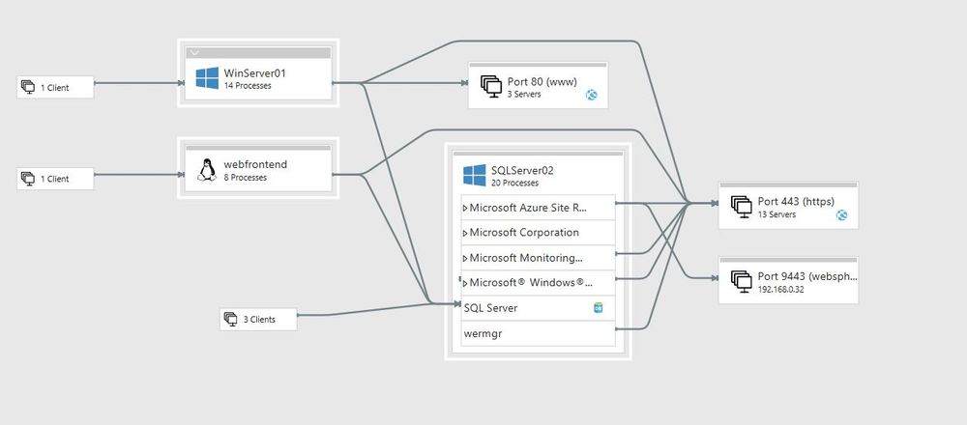This screenshot has height=425, width=967.
Task: Click the database icon beside SQL Server
Action: (x=598, y=307)
